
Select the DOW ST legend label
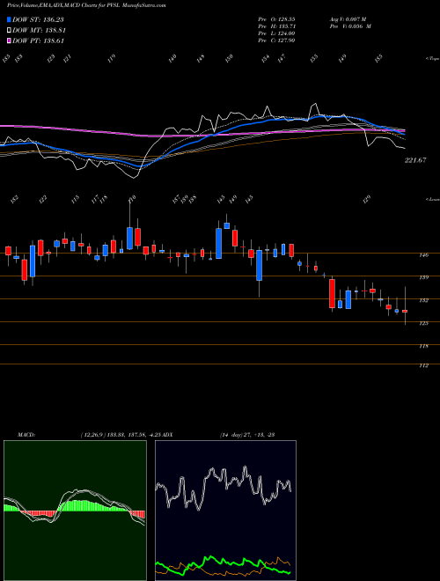click(39, 19)
